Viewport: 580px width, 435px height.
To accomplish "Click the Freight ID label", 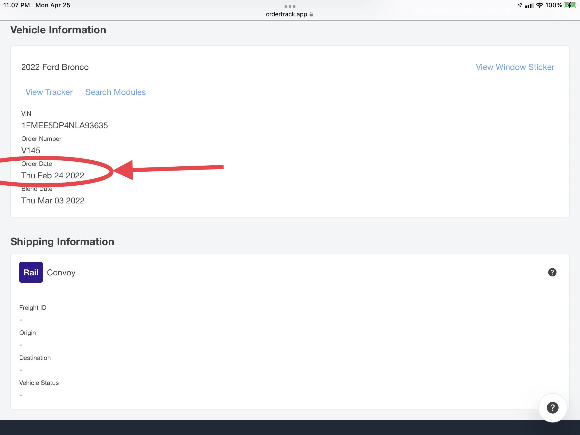I will click(x=33, y=307).
